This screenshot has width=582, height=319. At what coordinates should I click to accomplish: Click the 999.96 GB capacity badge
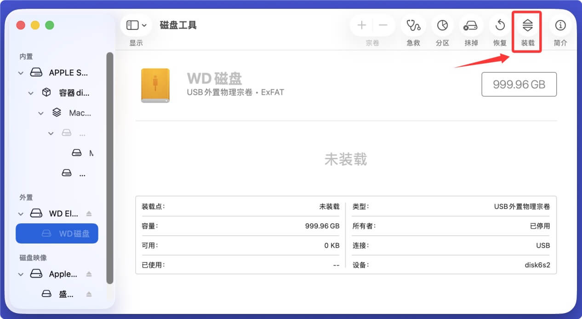[x=519, y=84]
